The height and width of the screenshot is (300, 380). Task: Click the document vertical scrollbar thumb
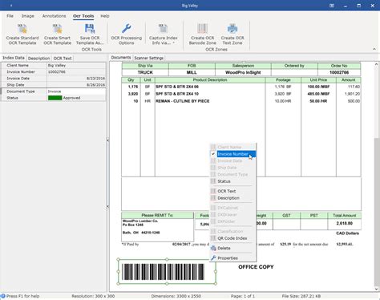pyautogui.click(x=376, y=211)
